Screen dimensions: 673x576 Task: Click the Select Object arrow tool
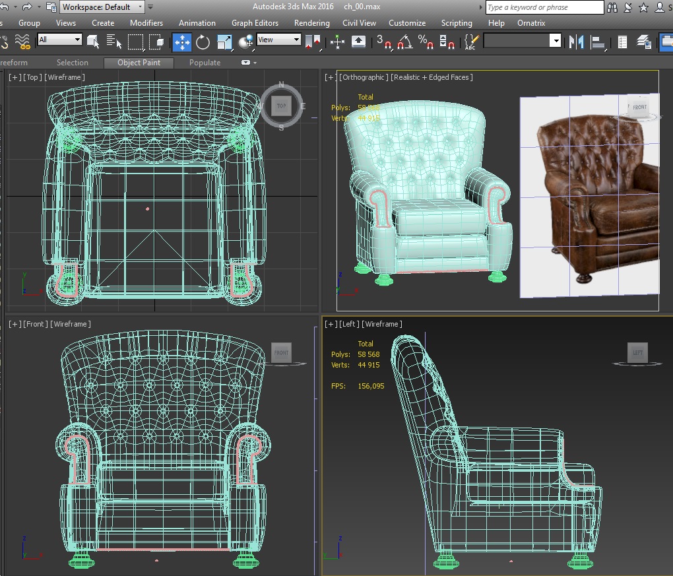(93, 42)
